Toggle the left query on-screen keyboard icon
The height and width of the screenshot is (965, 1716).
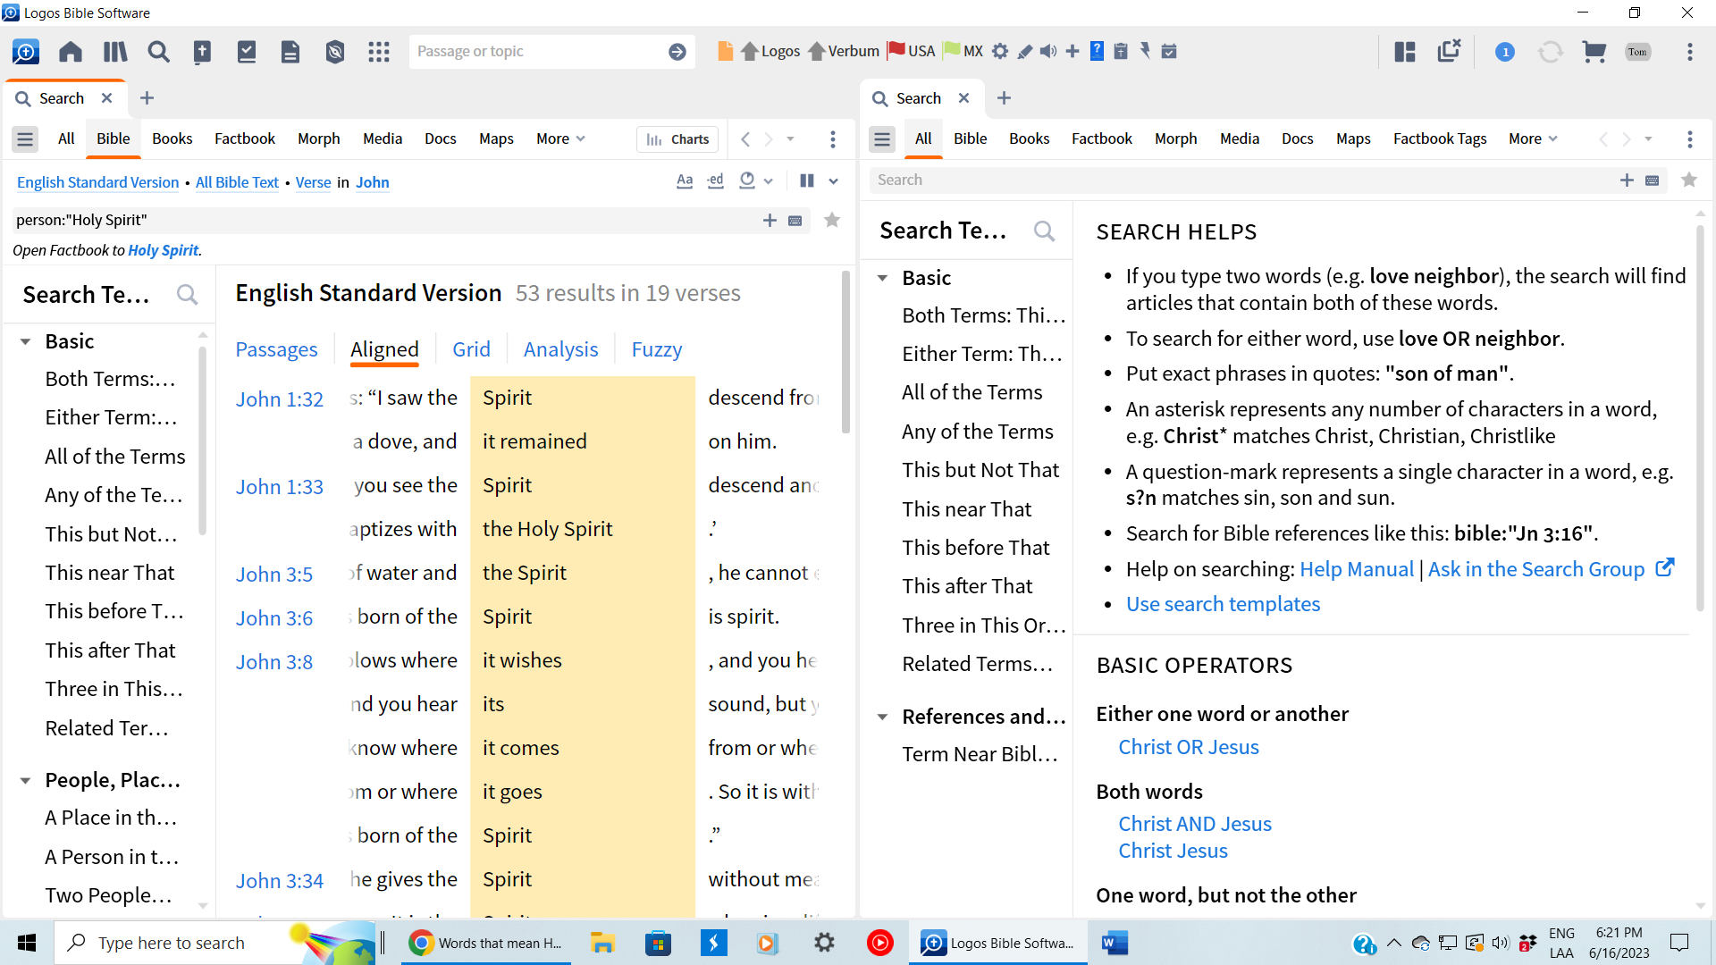pyautogui.click(x=795, y=221)
